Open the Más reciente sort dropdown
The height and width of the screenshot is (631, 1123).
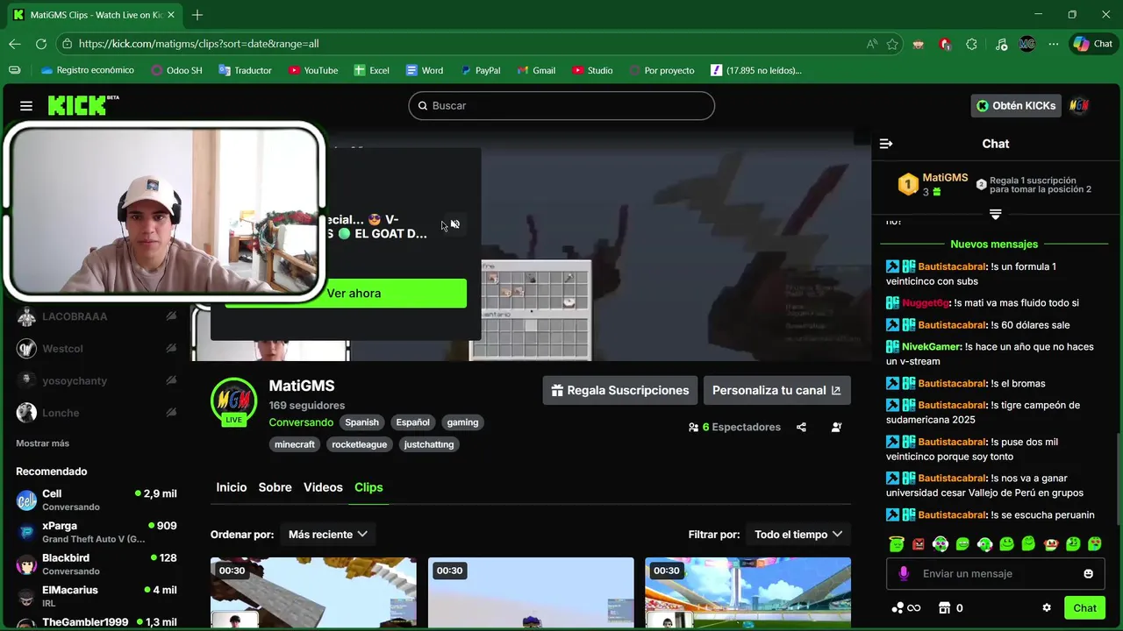coord(327,535)
